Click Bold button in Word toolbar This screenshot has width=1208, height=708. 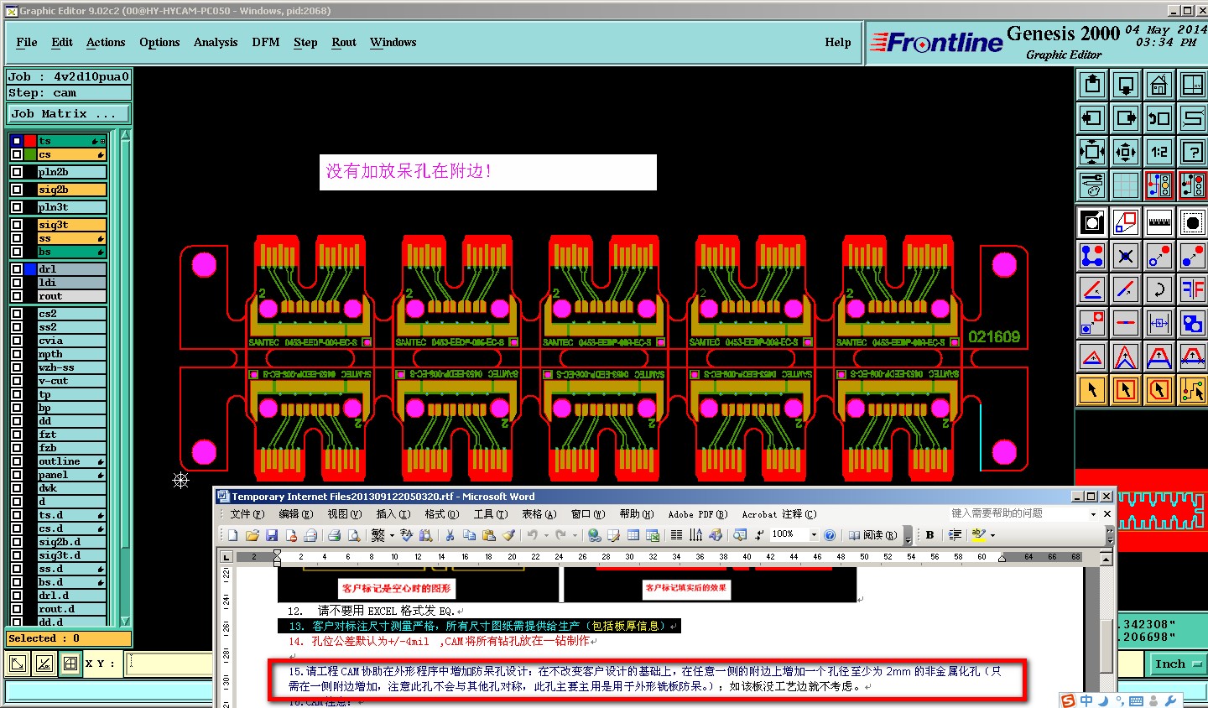pyautogui.click(x=929, y=534)
